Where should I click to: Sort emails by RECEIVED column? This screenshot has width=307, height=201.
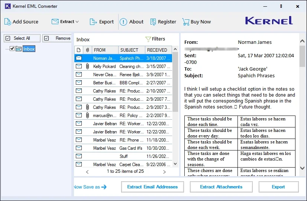pyautogui.click(x=159, y=50)
